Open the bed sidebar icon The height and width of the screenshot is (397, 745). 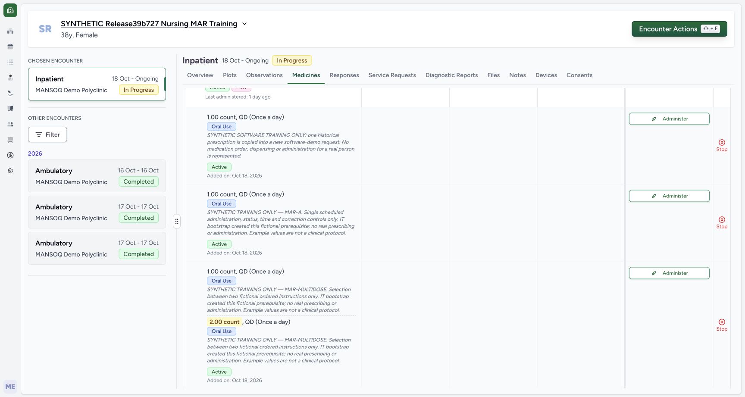[10, 140]
